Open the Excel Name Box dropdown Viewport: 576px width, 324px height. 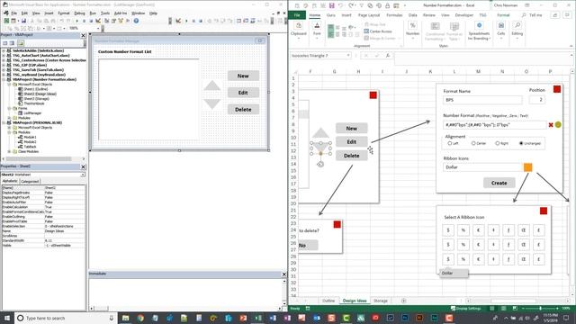348,56
